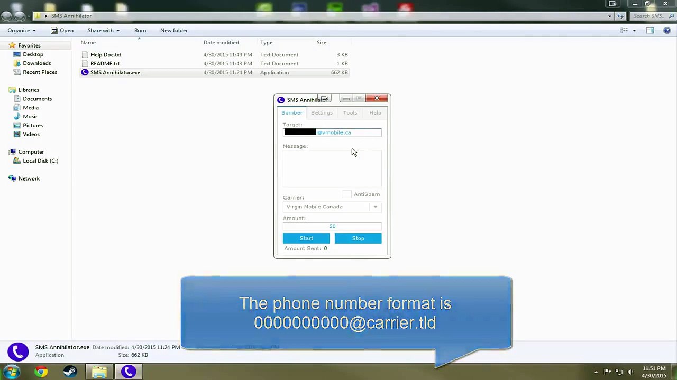This screenshot has width=677, height=380.
Task: Open Action Center flag icon in tray
Action: [608, 372]
